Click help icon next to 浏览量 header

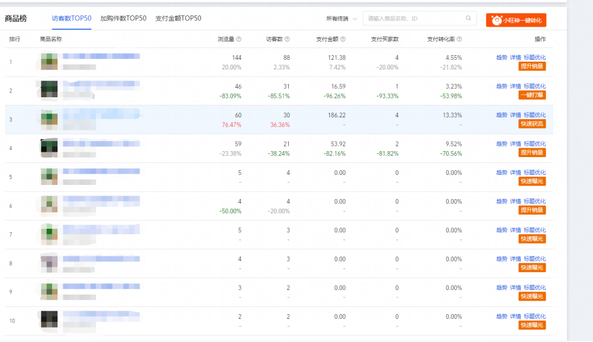pos(238,39)
